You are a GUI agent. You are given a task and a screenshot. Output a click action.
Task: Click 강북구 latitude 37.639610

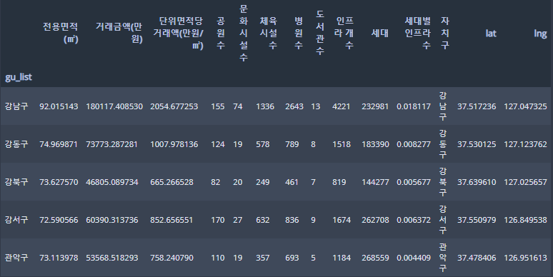coord(477,182)
